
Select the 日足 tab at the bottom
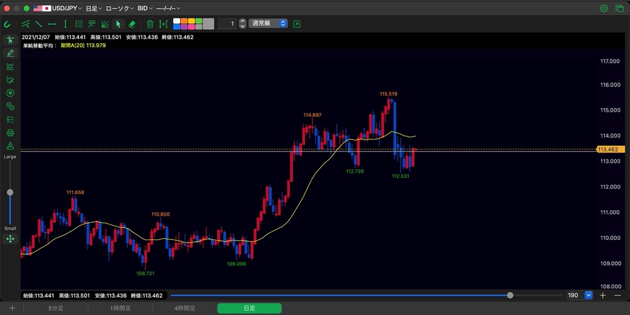[249, 308]
